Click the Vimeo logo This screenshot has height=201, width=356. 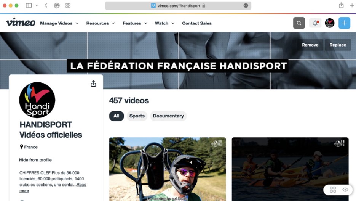tap(21, 23)
